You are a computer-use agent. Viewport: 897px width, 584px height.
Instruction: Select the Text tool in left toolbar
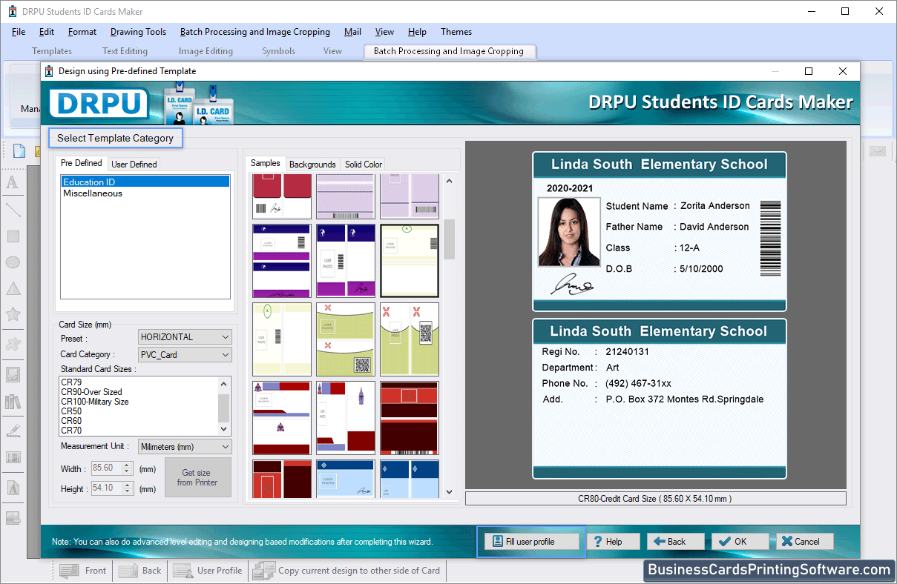coord(13,183)
